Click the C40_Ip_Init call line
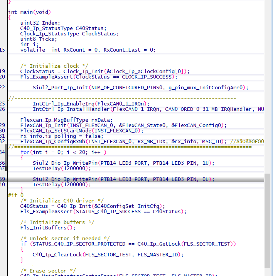This screenshot has width=273, height=276. tap(93, 206)
